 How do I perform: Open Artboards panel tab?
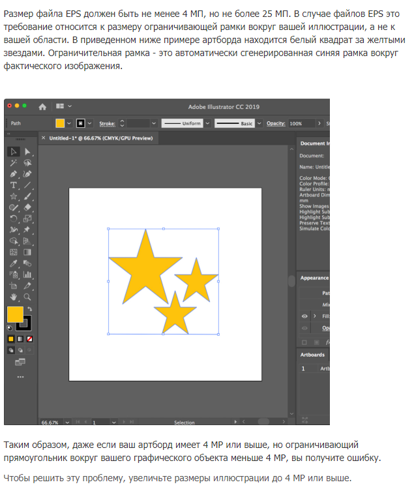pyautogui.click(x=312, y=355)
